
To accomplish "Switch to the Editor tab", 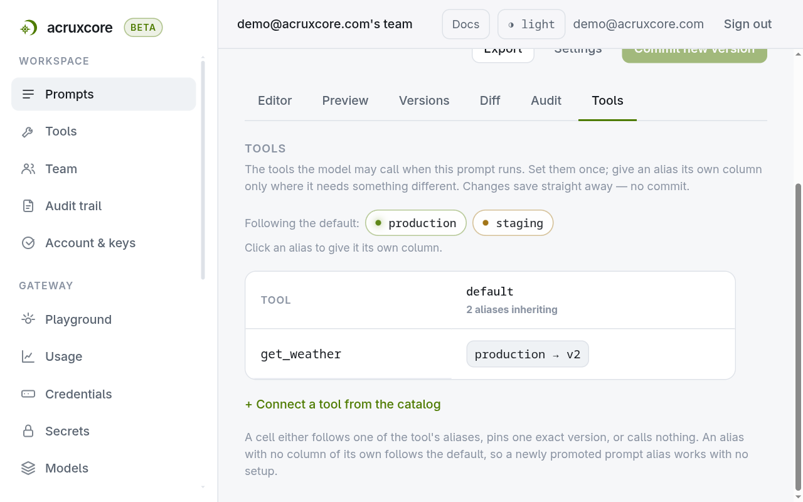I will pos(275,100).
